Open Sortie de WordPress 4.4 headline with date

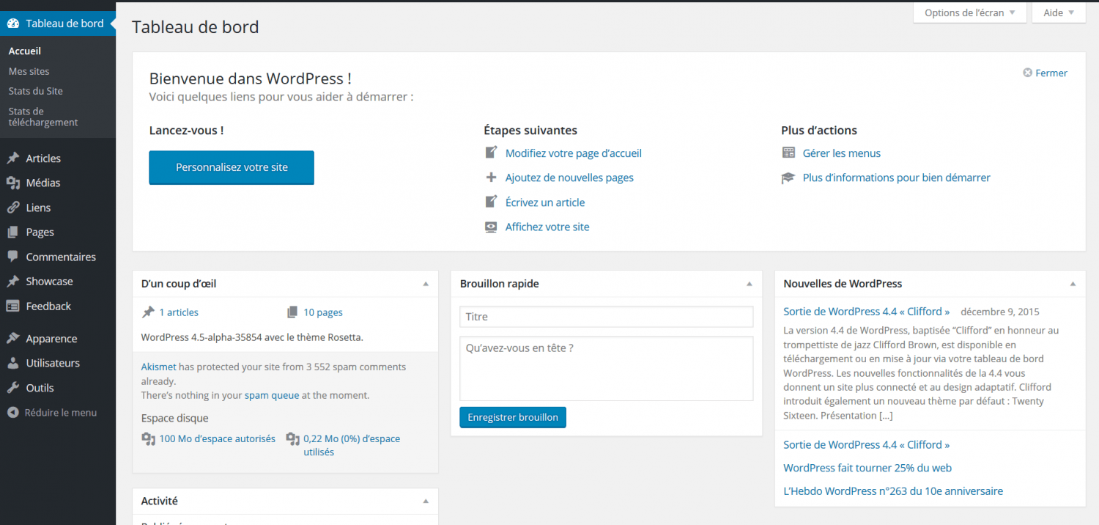[x=867, y=312]
